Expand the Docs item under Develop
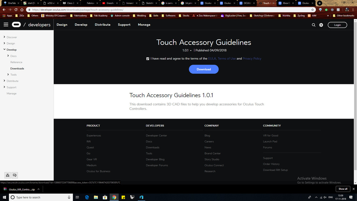 coord(8,56)
